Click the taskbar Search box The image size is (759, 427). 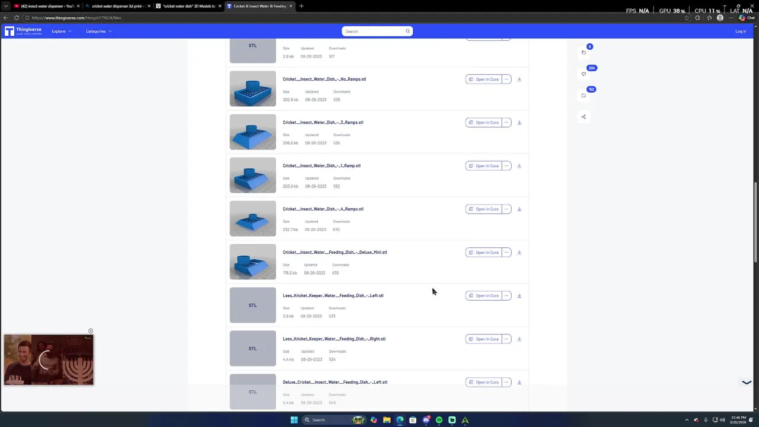pyautogui.click(x=334, y=420)
